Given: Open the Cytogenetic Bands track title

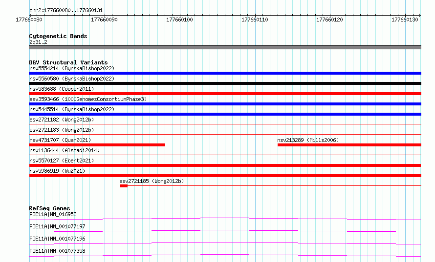Looking at the screenshot, I should pyautogui.click(x=58, y=36).
